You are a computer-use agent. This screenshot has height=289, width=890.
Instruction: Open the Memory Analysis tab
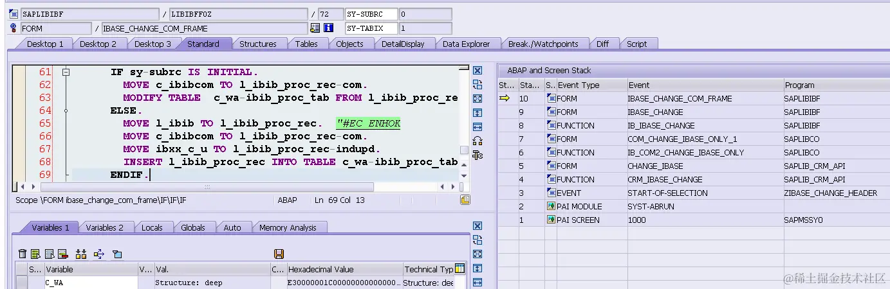288,227
